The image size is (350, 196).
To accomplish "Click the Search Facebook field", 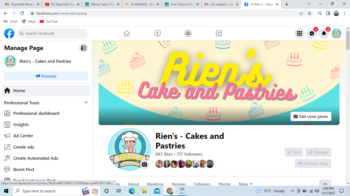I will [x=52, y=33].
